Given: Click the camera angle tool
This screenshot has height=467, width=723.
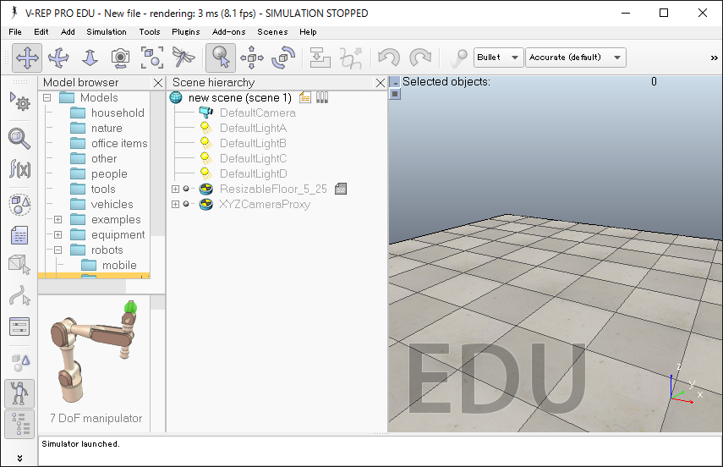Looking at the screenshot, I should 120,58.
